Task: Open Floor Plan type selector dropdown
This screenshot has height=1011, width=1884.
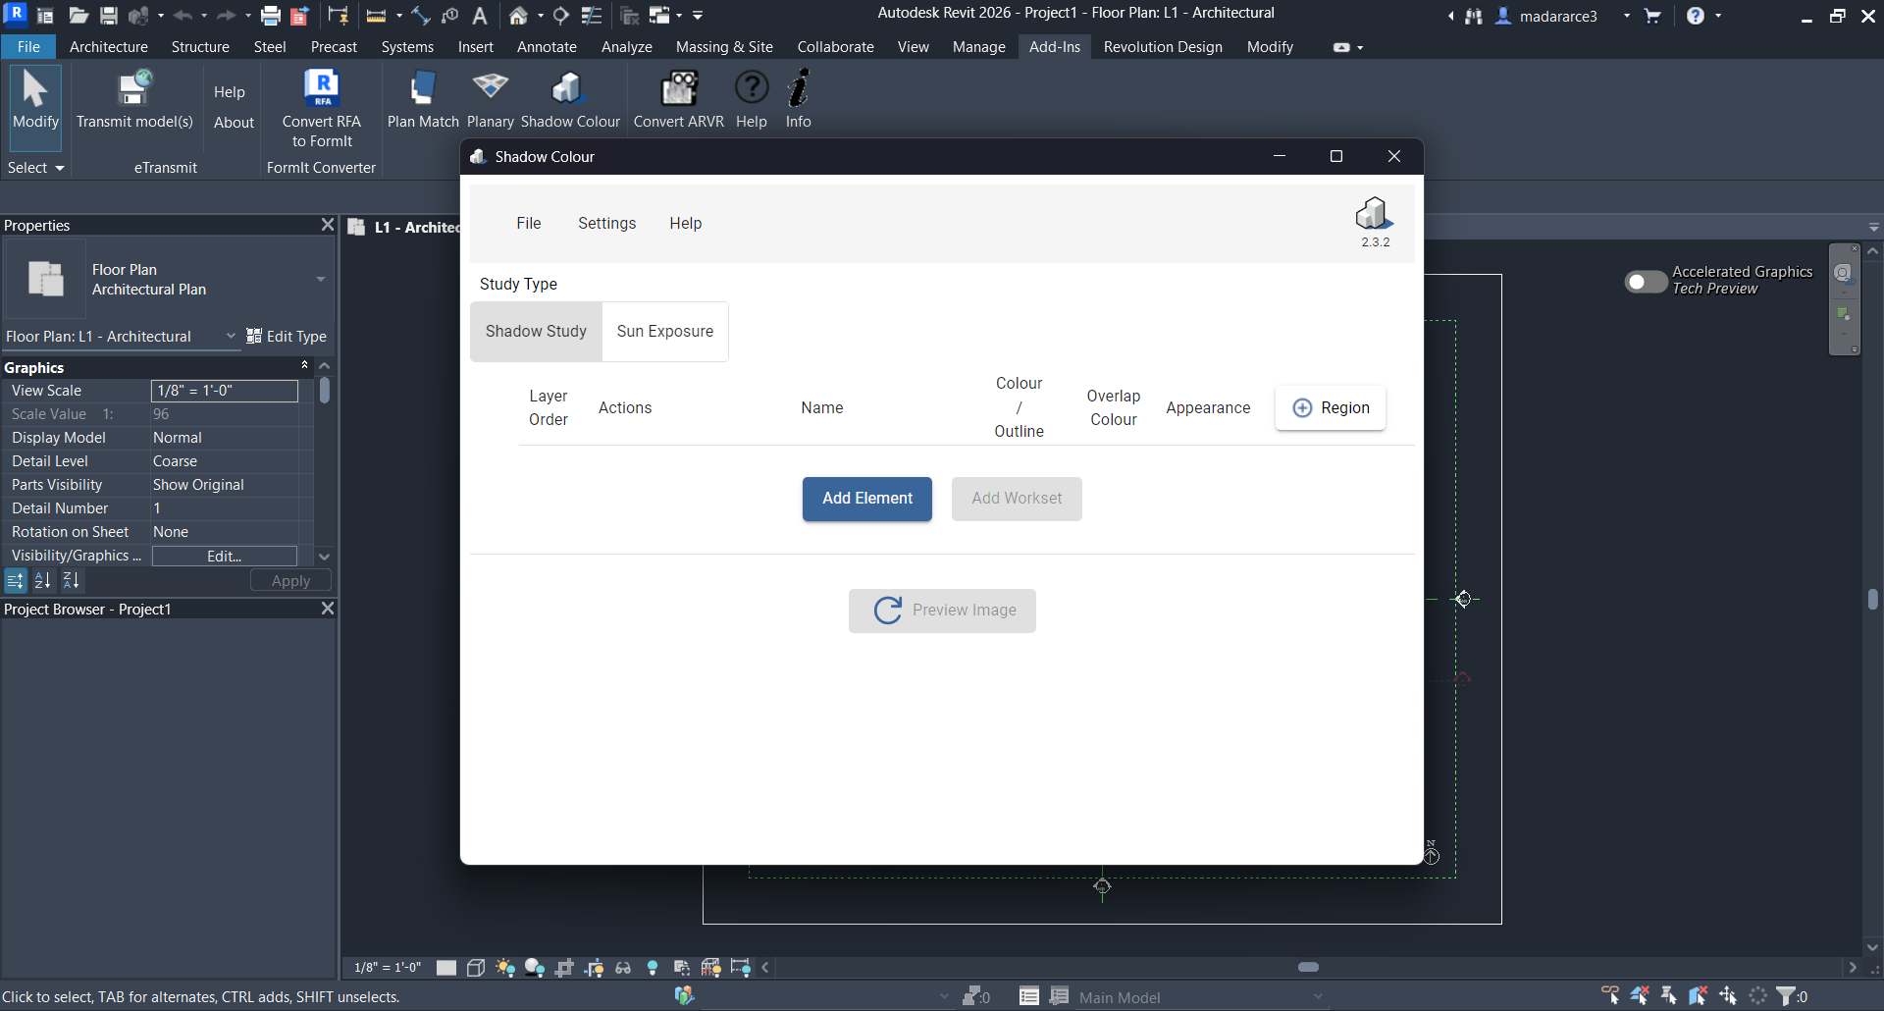Action: 321,280
